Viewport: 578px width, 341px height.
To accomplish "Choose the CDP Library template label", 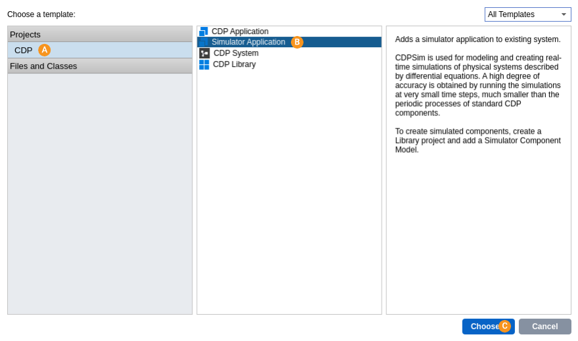I will [x=234, y=64].
